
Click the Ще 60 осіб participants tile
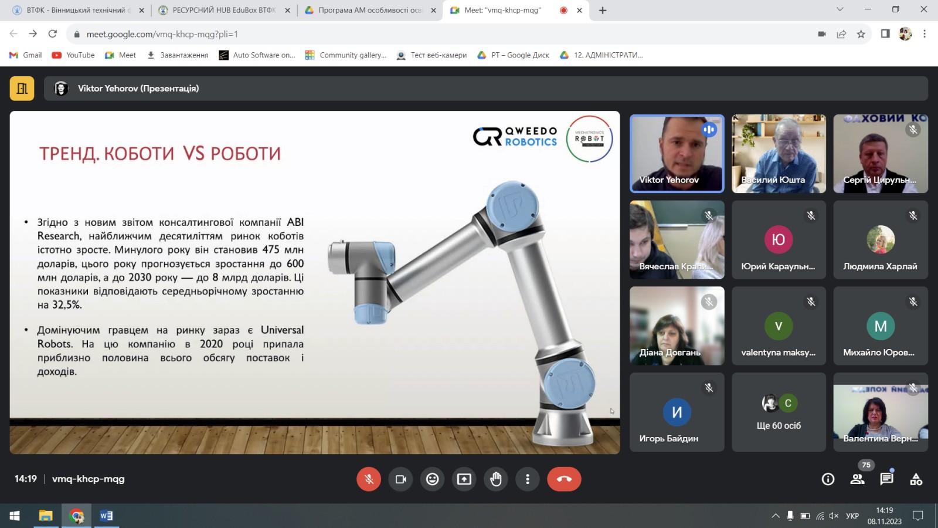point(779,412)
